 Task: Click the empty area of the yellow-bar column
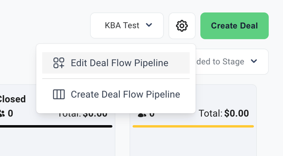(x=193, y=142)
